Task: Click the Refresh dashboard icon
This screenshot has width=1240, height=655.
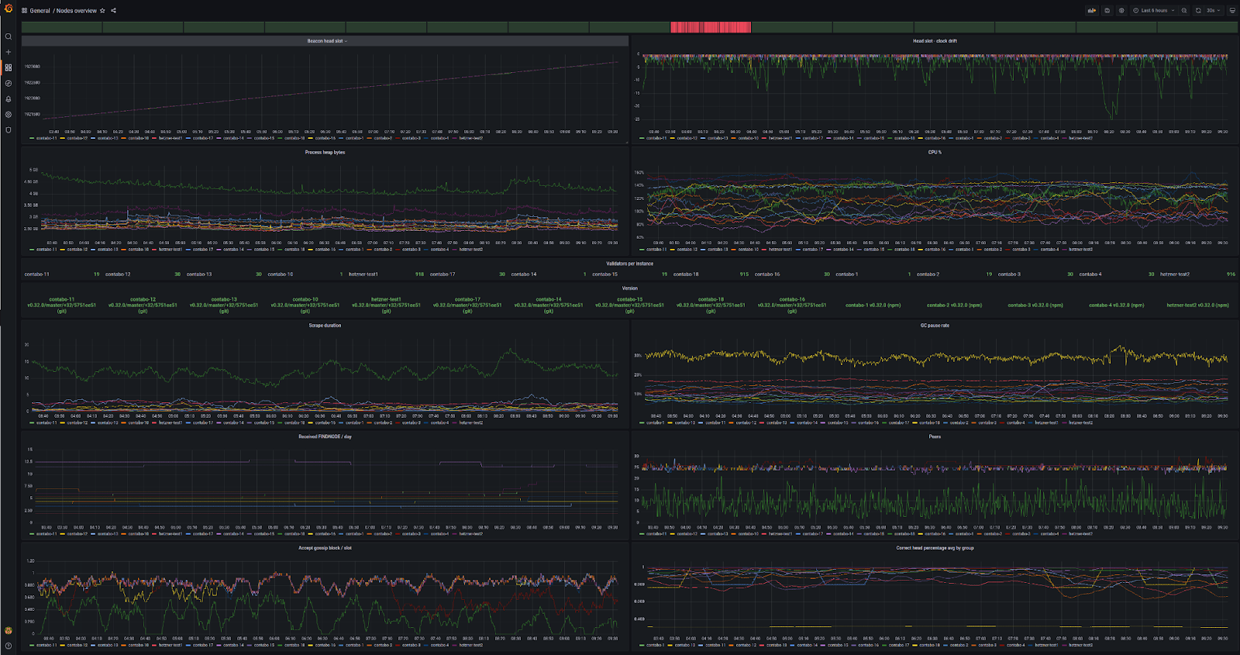Action: point(1198,11)
